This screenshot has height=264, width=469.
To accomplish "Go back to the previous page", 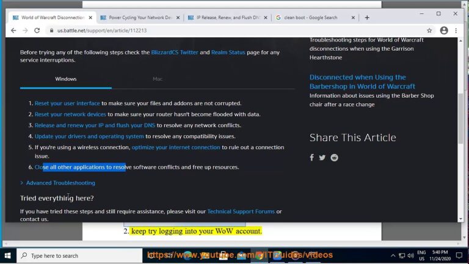I will [13, 31].
